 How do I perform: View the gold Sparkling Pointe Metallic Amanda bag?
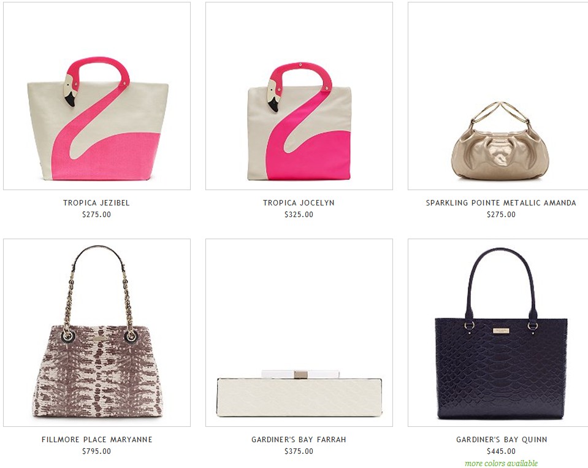point(498,96)
